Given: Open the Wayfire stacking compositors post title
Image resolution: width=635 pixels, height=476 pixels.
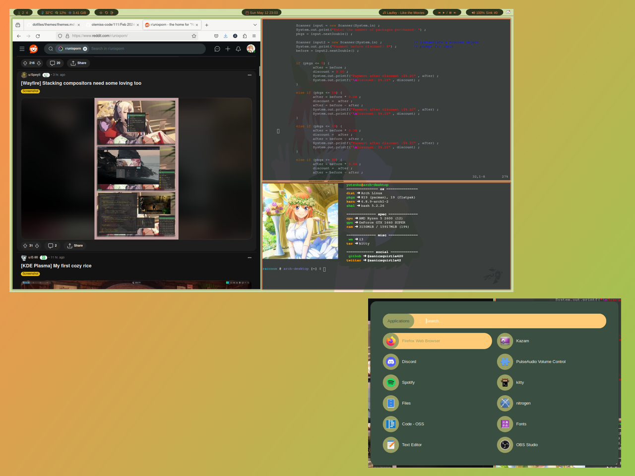Looking at the screenshot, I should pyautogui.click(x=81, y=83).
